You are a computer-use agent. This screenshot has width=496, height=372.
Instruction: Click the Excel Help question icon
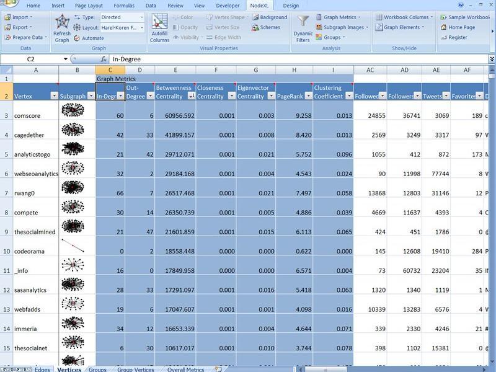[461, 5]
